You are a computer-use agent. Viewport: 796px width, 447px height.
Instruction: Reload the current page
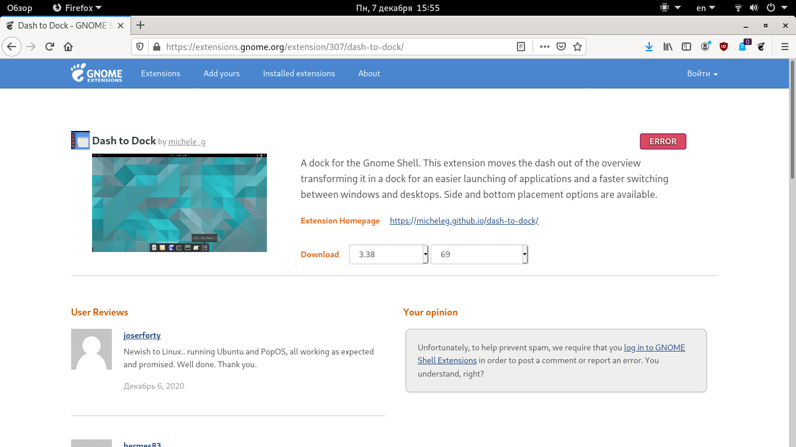click(x=50, y=47)
